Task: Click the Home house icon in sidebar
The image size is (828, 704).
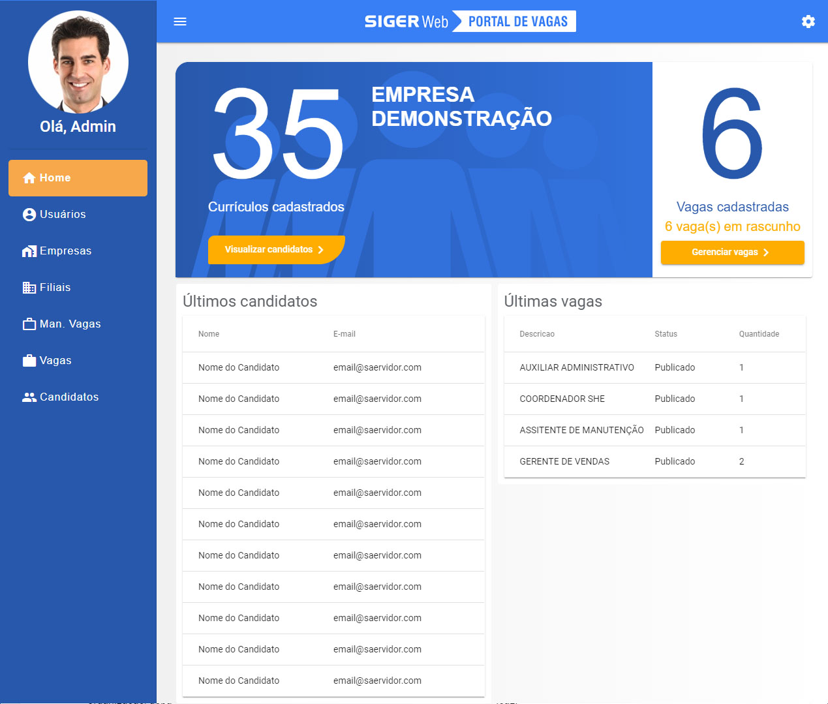Action: pos(29,178)
